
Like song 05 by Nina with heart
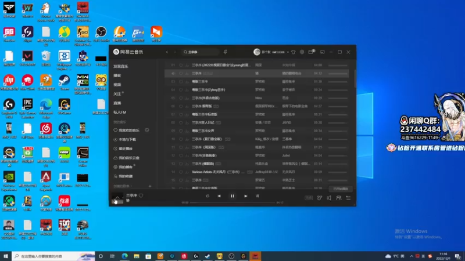181,98
